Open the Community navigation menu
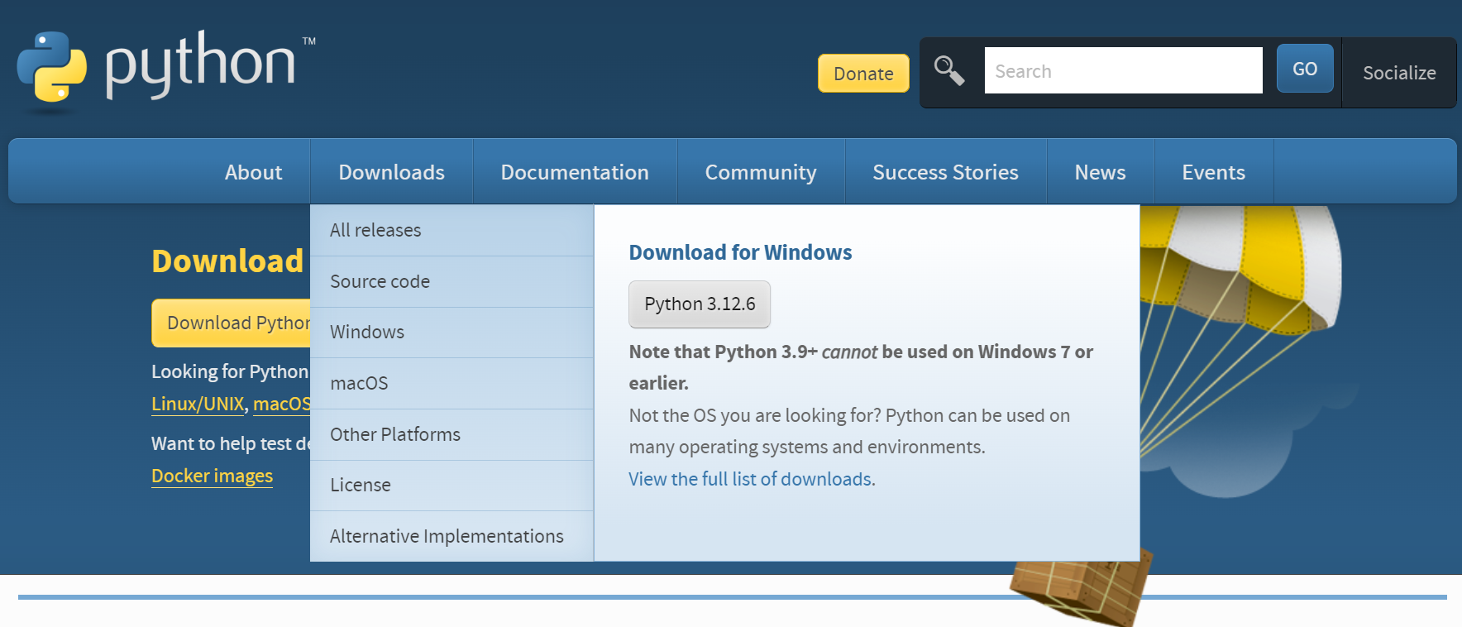Image resolution: width=1462 pixels, height=627 pixels. point(761,172)
